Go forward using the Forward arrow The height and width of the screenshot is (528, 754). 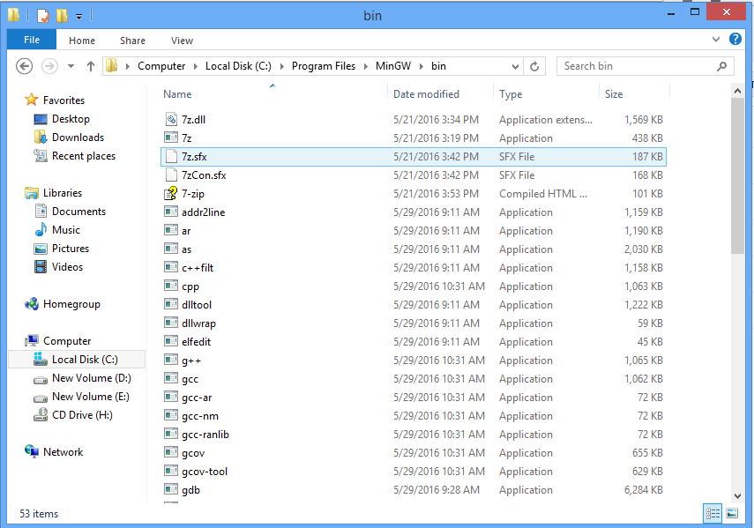pos(49,66)
